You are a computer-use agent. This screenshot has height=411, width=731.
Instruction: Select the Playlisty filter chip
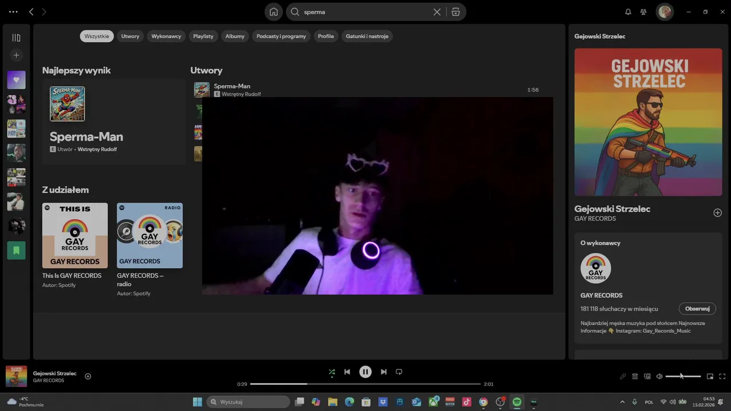203,36
